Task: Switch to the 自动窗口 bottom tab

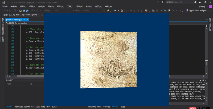Action: pyautogui.click(x=10, y=107)
